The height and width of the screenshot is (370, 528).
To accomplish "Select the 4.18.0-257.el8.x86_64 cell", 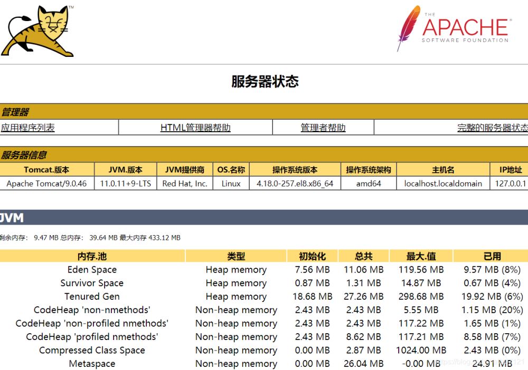I will (x=295, y=183).
